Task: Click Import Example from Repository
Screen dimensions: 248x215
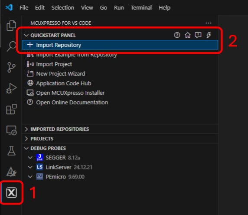Action: pyautogui.click(x=120, y=54)
